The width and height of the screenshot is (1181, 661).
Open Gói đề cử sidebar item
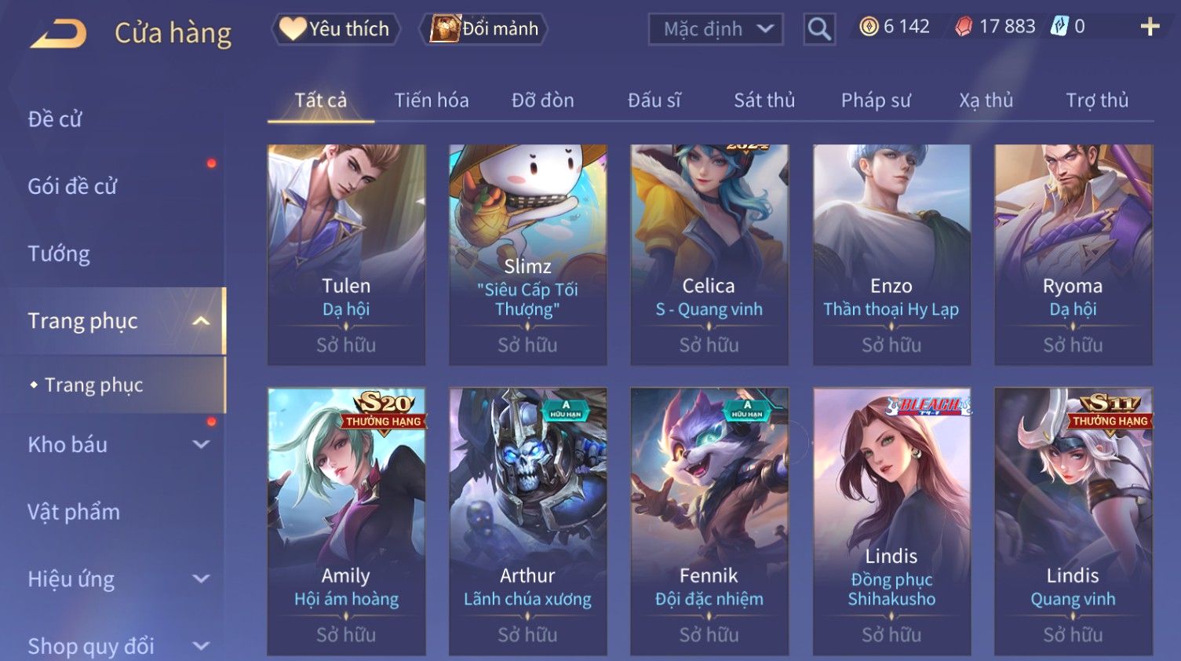point(72,187)
